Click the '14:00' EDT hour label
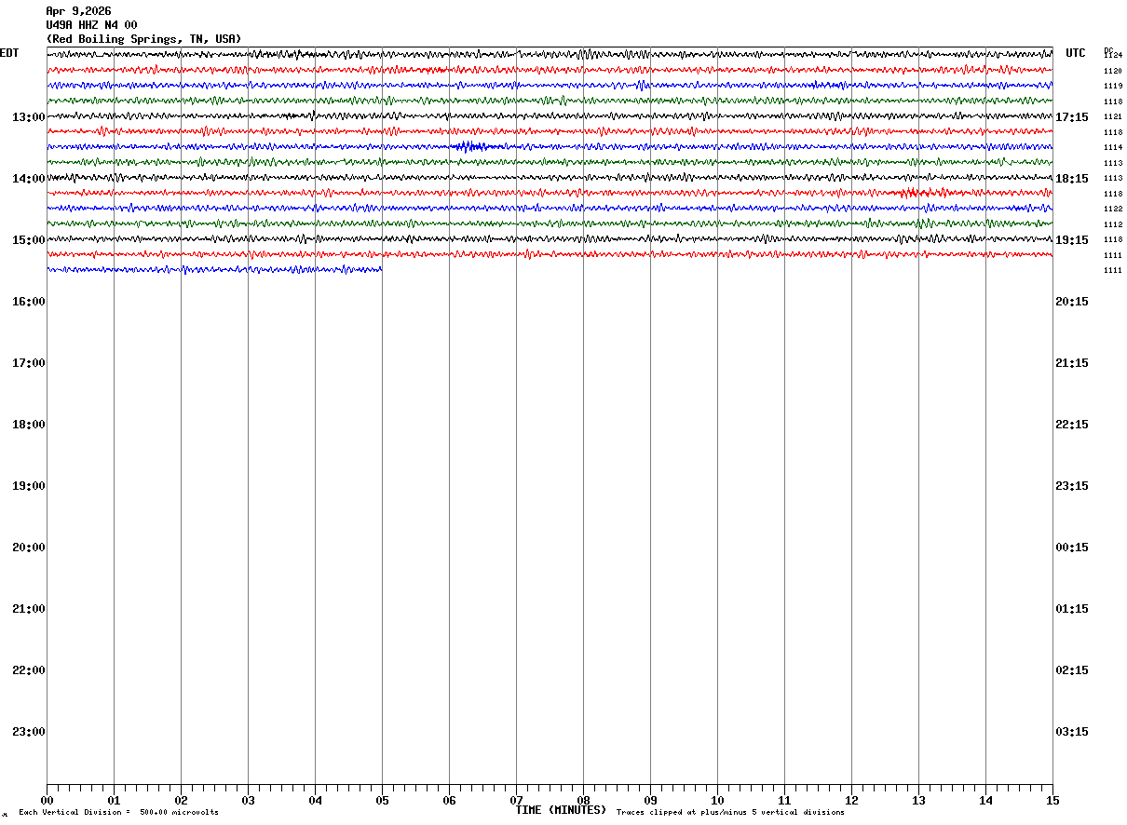This screenshot has height=825, width=1127. [29, 179]
